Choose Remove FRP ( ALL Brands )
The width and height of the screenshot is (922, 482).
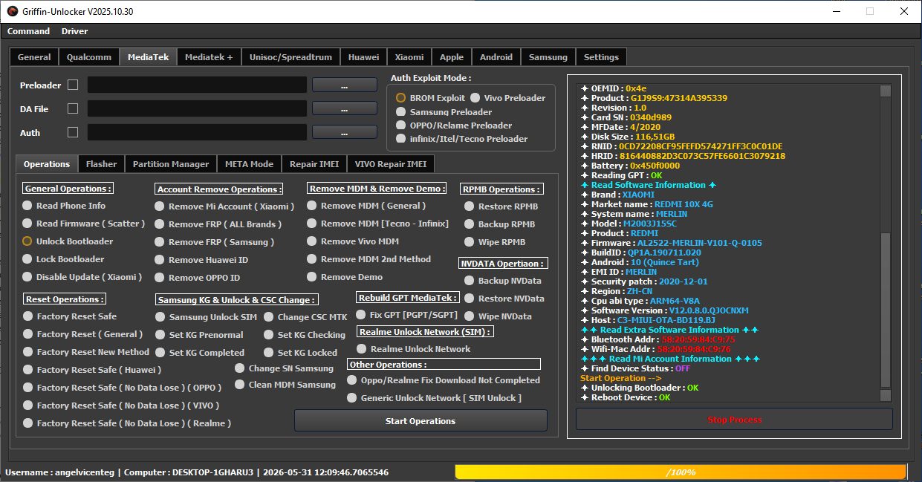(218, 224)
